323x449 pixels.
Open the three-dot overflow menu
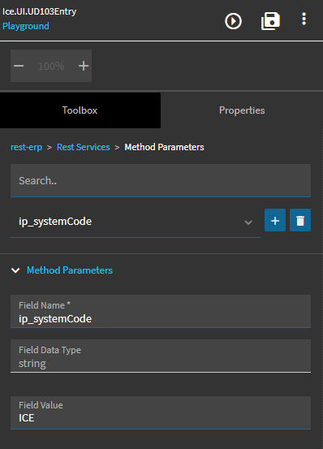304,19
